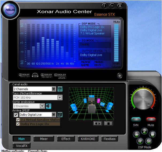The width and height of the screenshot is (162, 152).
Task: Click the Sub speaker in the room view
Action: [x=102, y=104]
